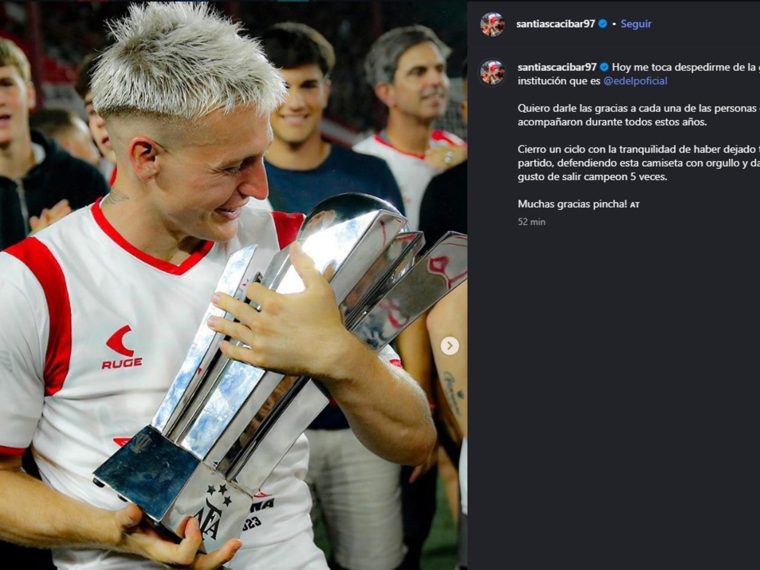Click the "Quiero darle las gracias" paragraph
This screenshot has width=760, height=570.
click(x=639, y=115)
